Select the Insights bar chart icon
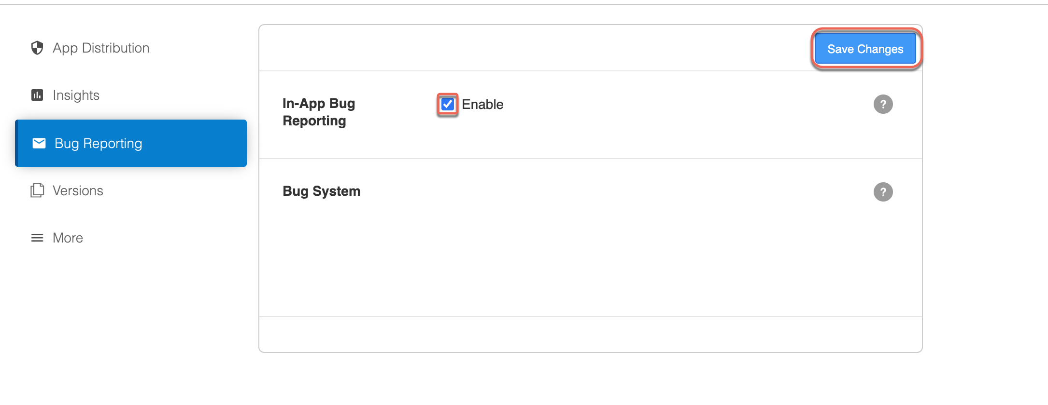 [37, 94]
